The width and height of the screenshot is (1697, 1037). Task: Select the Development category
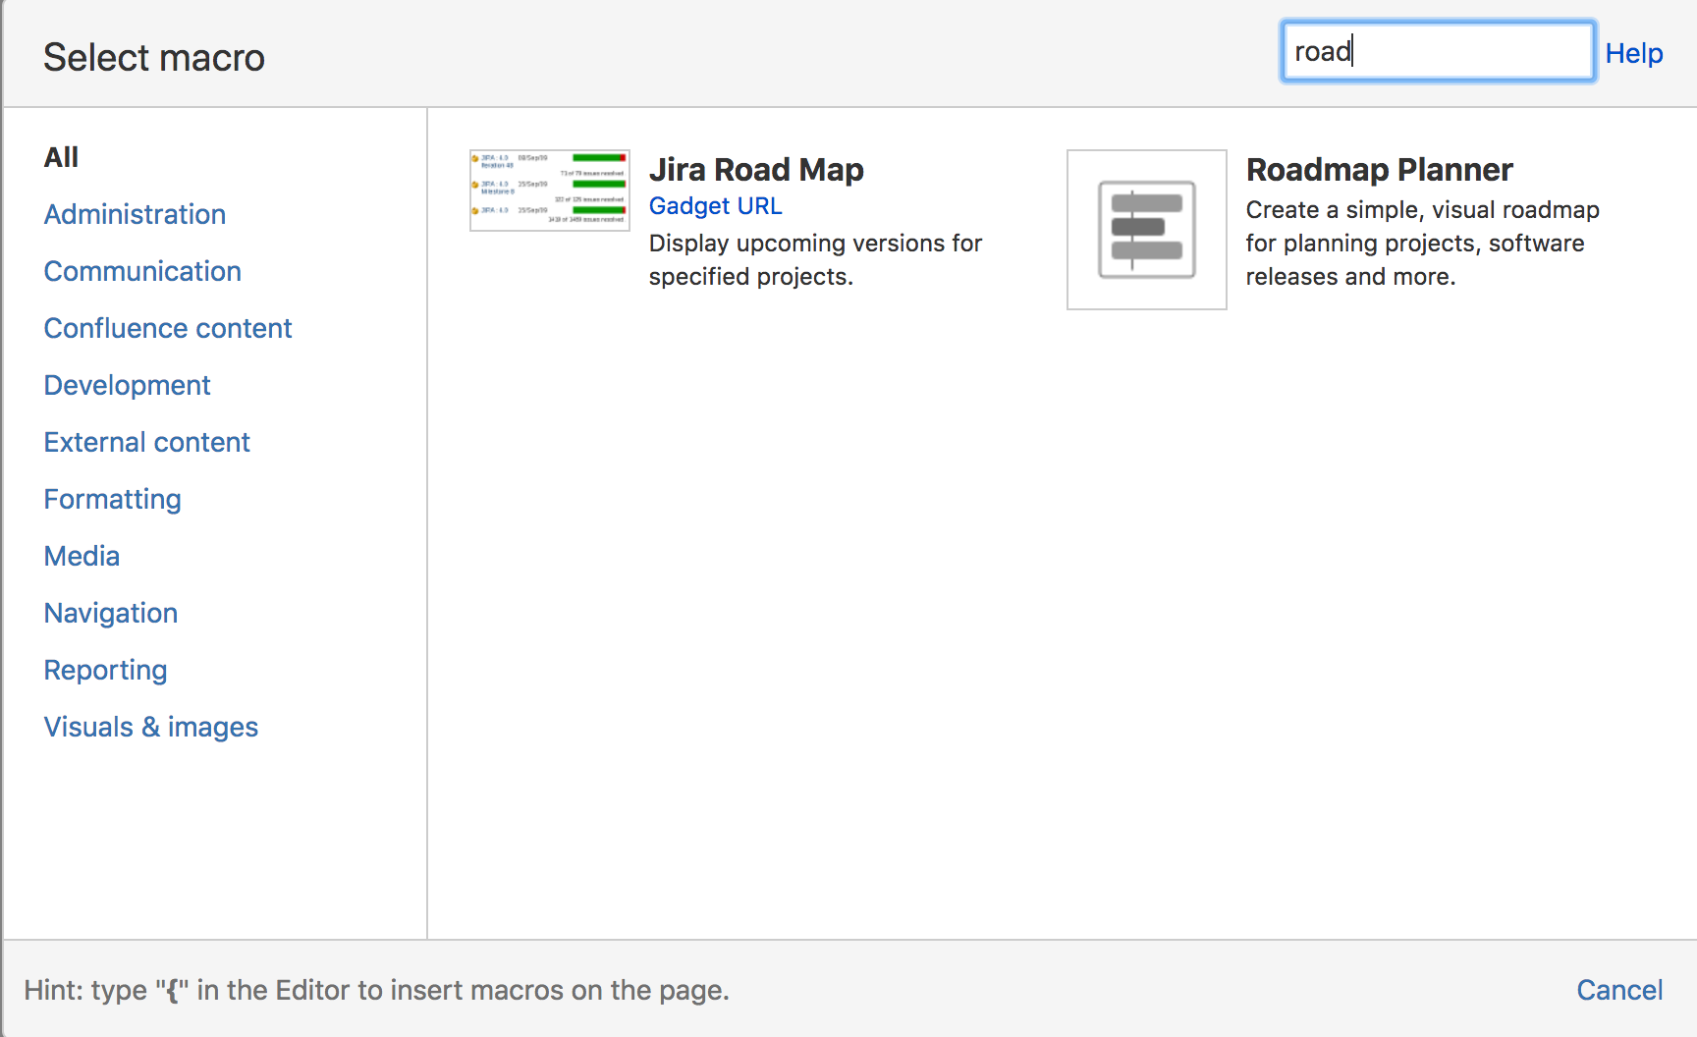pyautogui.click(x=127, y=385)
